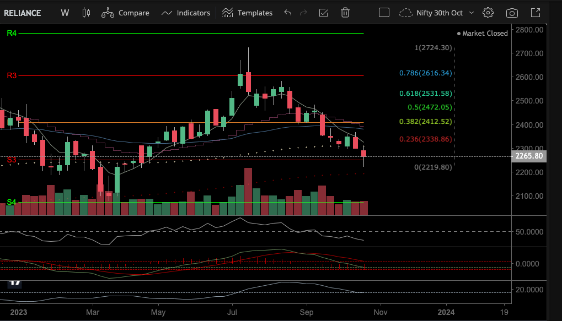Click the 0.618(2531.58) Fibonacci level

(425, 94)
